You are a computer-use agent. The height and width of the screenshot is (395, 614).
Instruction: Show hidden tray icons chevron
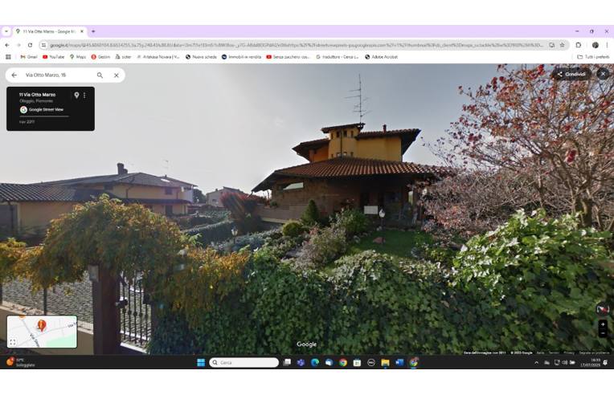click(x=536, y=363)
